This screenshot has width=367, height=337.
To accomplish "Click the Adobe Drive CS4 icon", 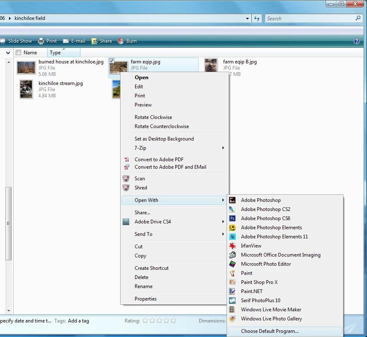I will tap(126, 221).
